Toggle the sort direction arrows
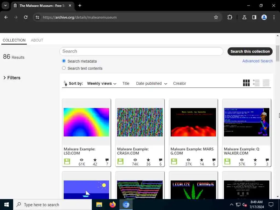The height and width of the screenshot is (210, 280). (65, 83)
